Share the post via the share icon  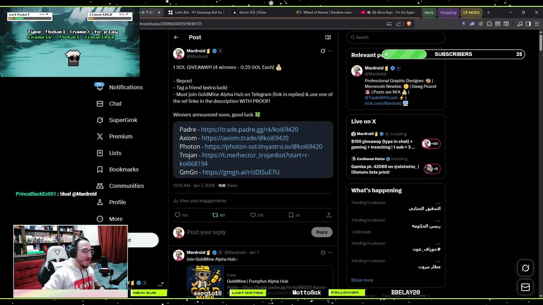329,215
